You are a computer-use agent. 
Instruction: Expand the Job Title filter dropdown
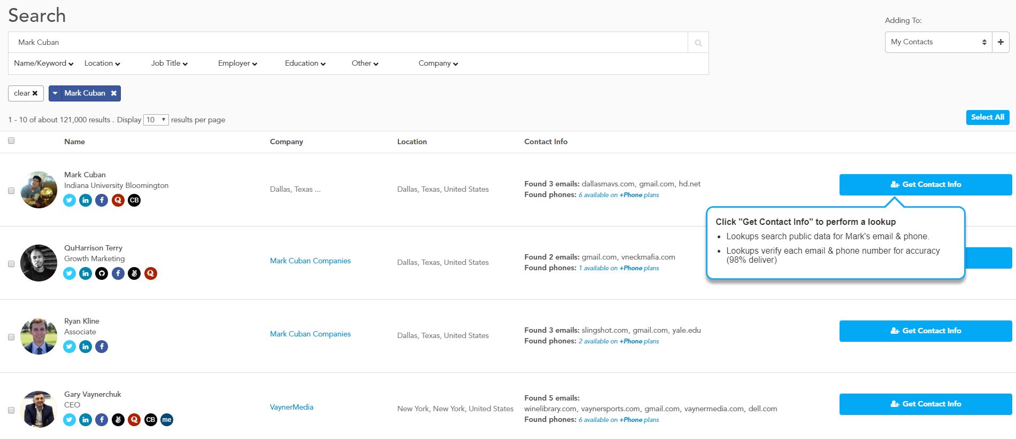coord(169,63)
